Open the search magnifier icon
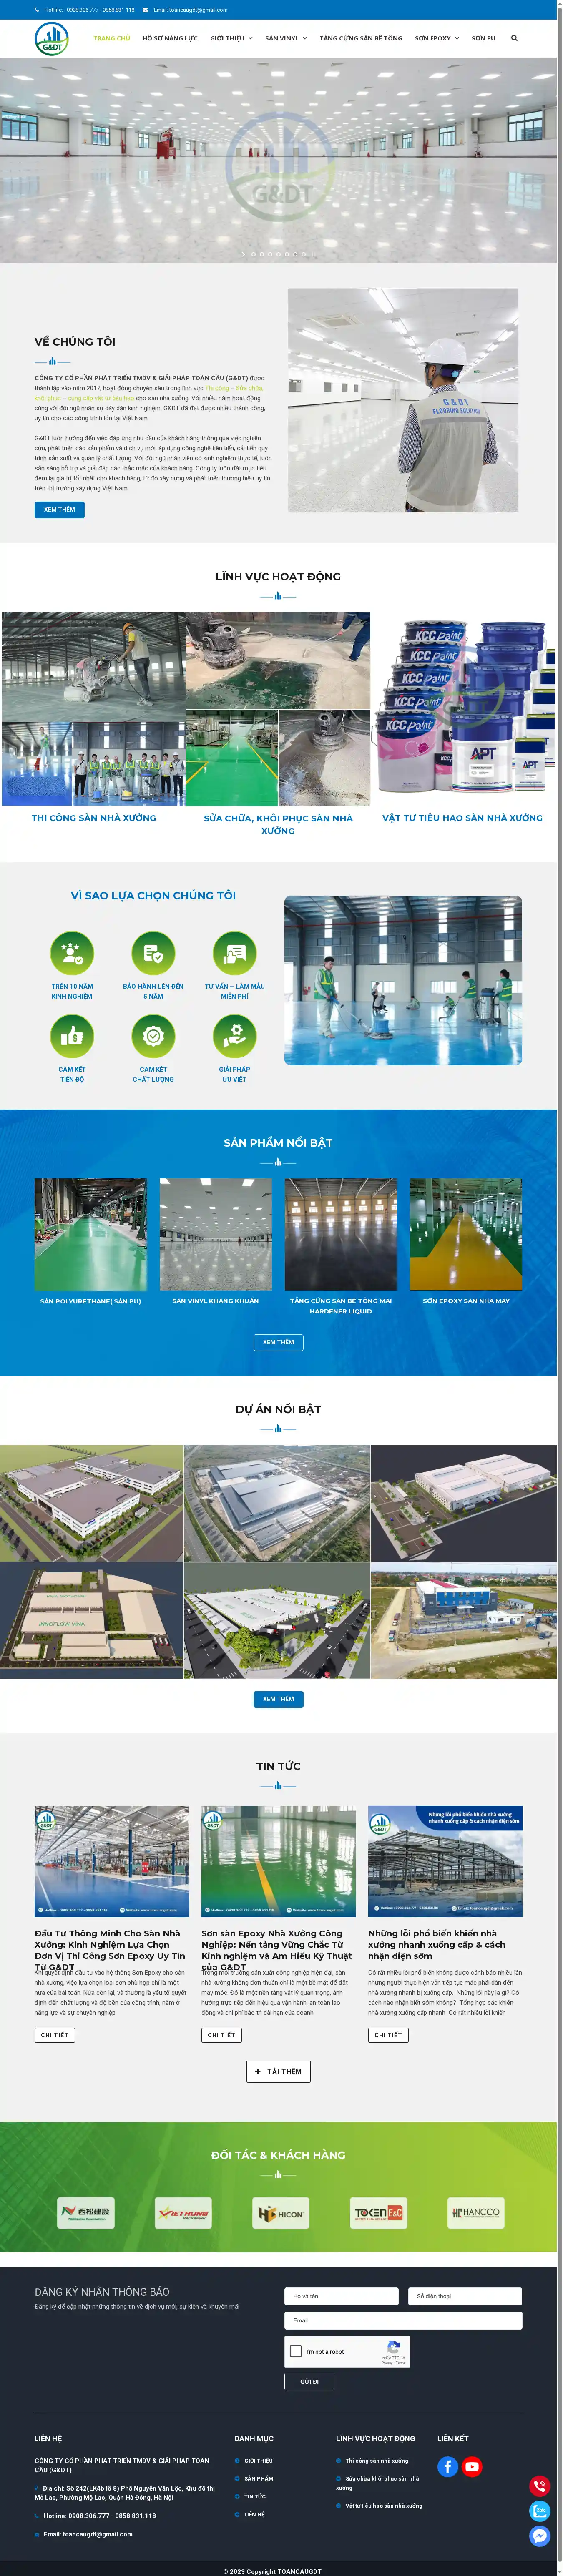Image resolution: width=563 pixels, height=2576 pixels. [514, 38]
